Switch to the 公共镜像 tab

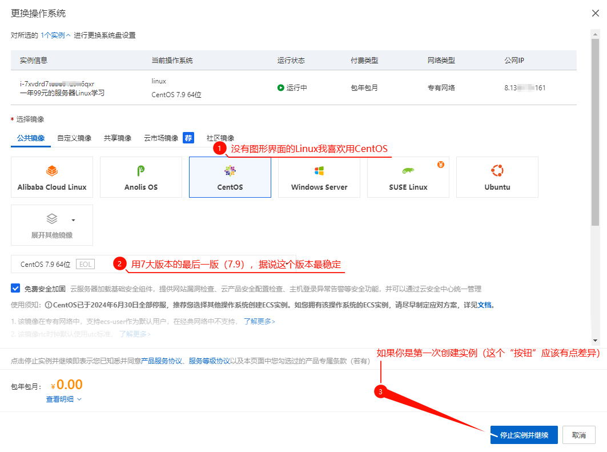click(31, 138)
